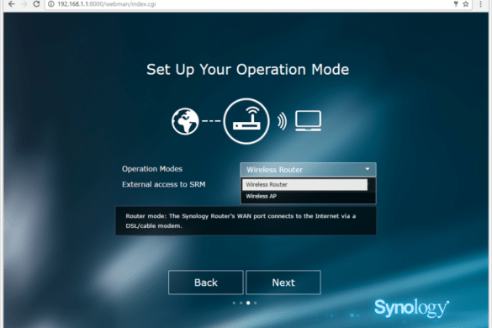The image size is (492, 328).
Task: Click the Operation Modes label
Action: pos(152,169)
